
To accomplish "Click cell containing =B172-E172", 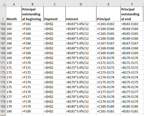I will pos(132,67).
